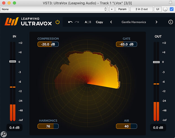Adjust the Harmonics 76 slider
The image size is (175, 138).
(x=48, y=126)
